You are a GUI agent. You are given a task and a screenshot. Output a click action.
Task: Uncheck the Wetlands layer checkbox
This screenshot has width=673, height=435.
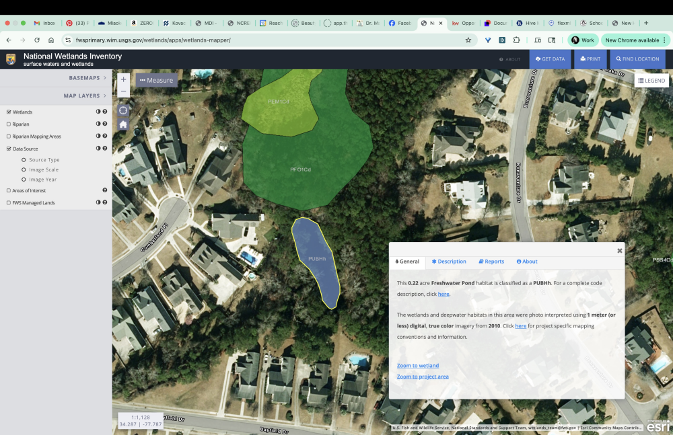(x=9, y=112)
